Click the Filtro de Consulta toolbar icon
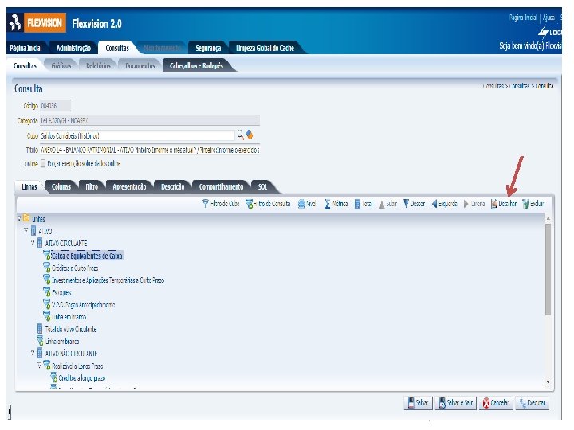The height and width of the screenshot is (430, 574). coord(250,204)
